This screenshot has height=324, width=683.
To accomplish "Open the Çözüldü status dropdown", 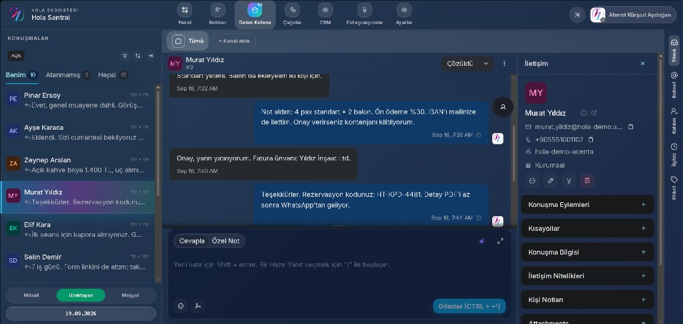I will point(468,63).
